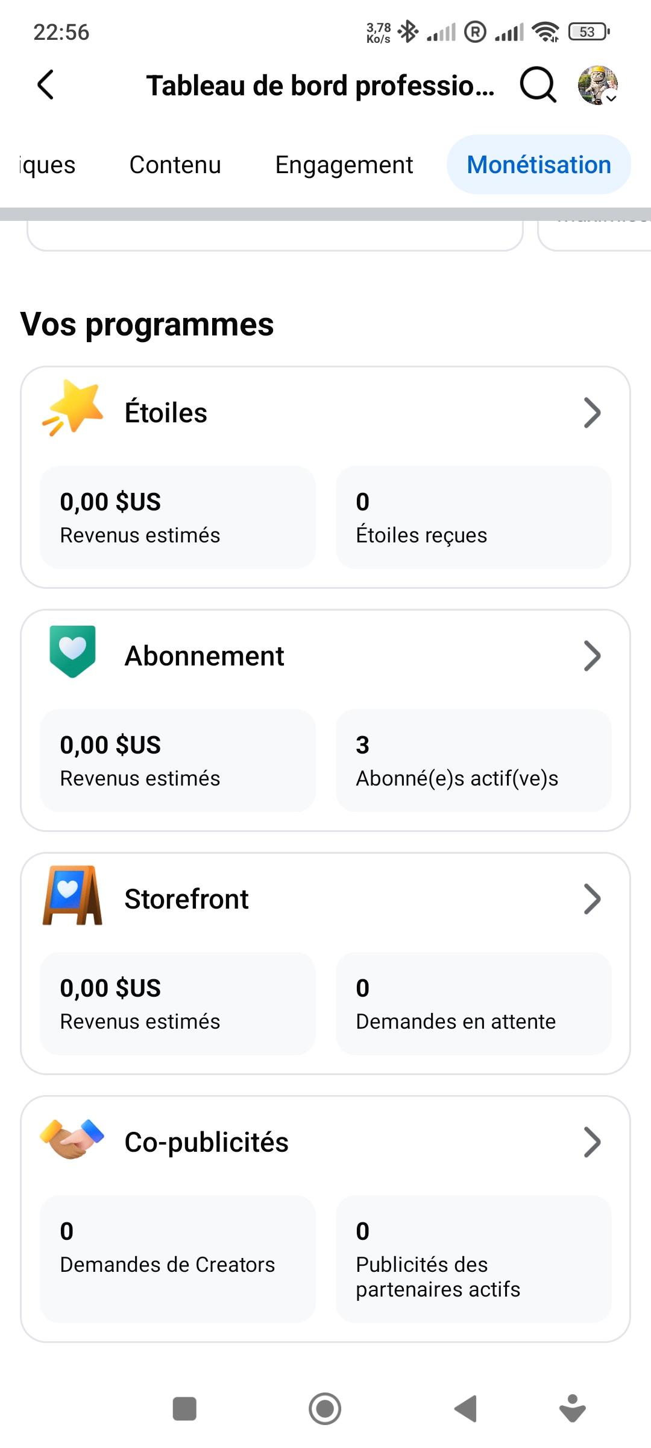This screenshot has width=651, height=1448.
Task: Tap the Storefront sign icon
Action: (x=72, y=895)
